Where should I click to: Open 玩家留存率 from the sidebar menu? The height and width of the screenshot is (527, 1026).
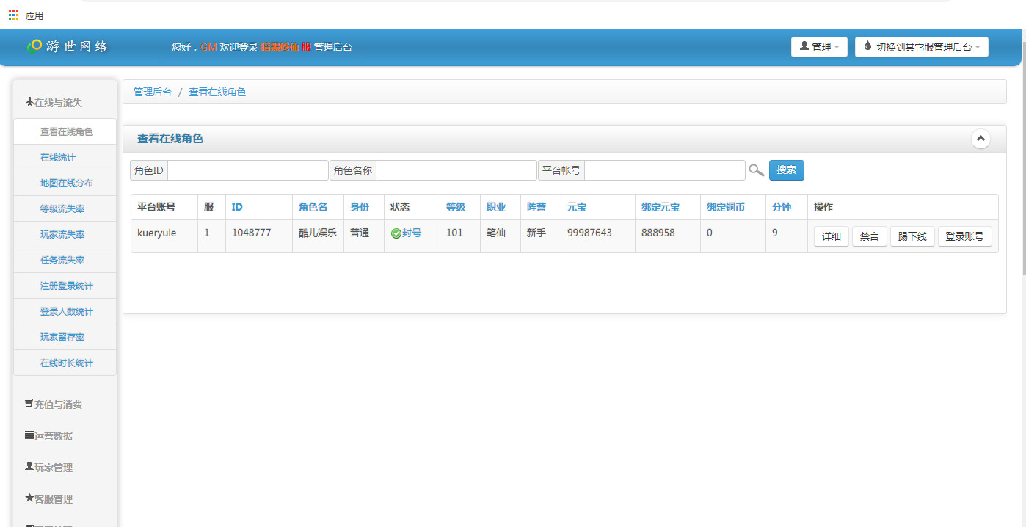coord(62,338)
